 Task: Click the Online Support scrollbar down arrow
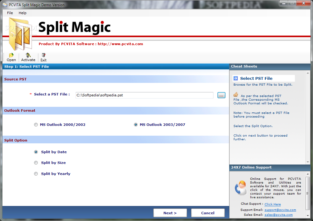[308, 215]
